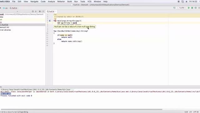Open the View menu
200x113 pixels.
point(26,2)
